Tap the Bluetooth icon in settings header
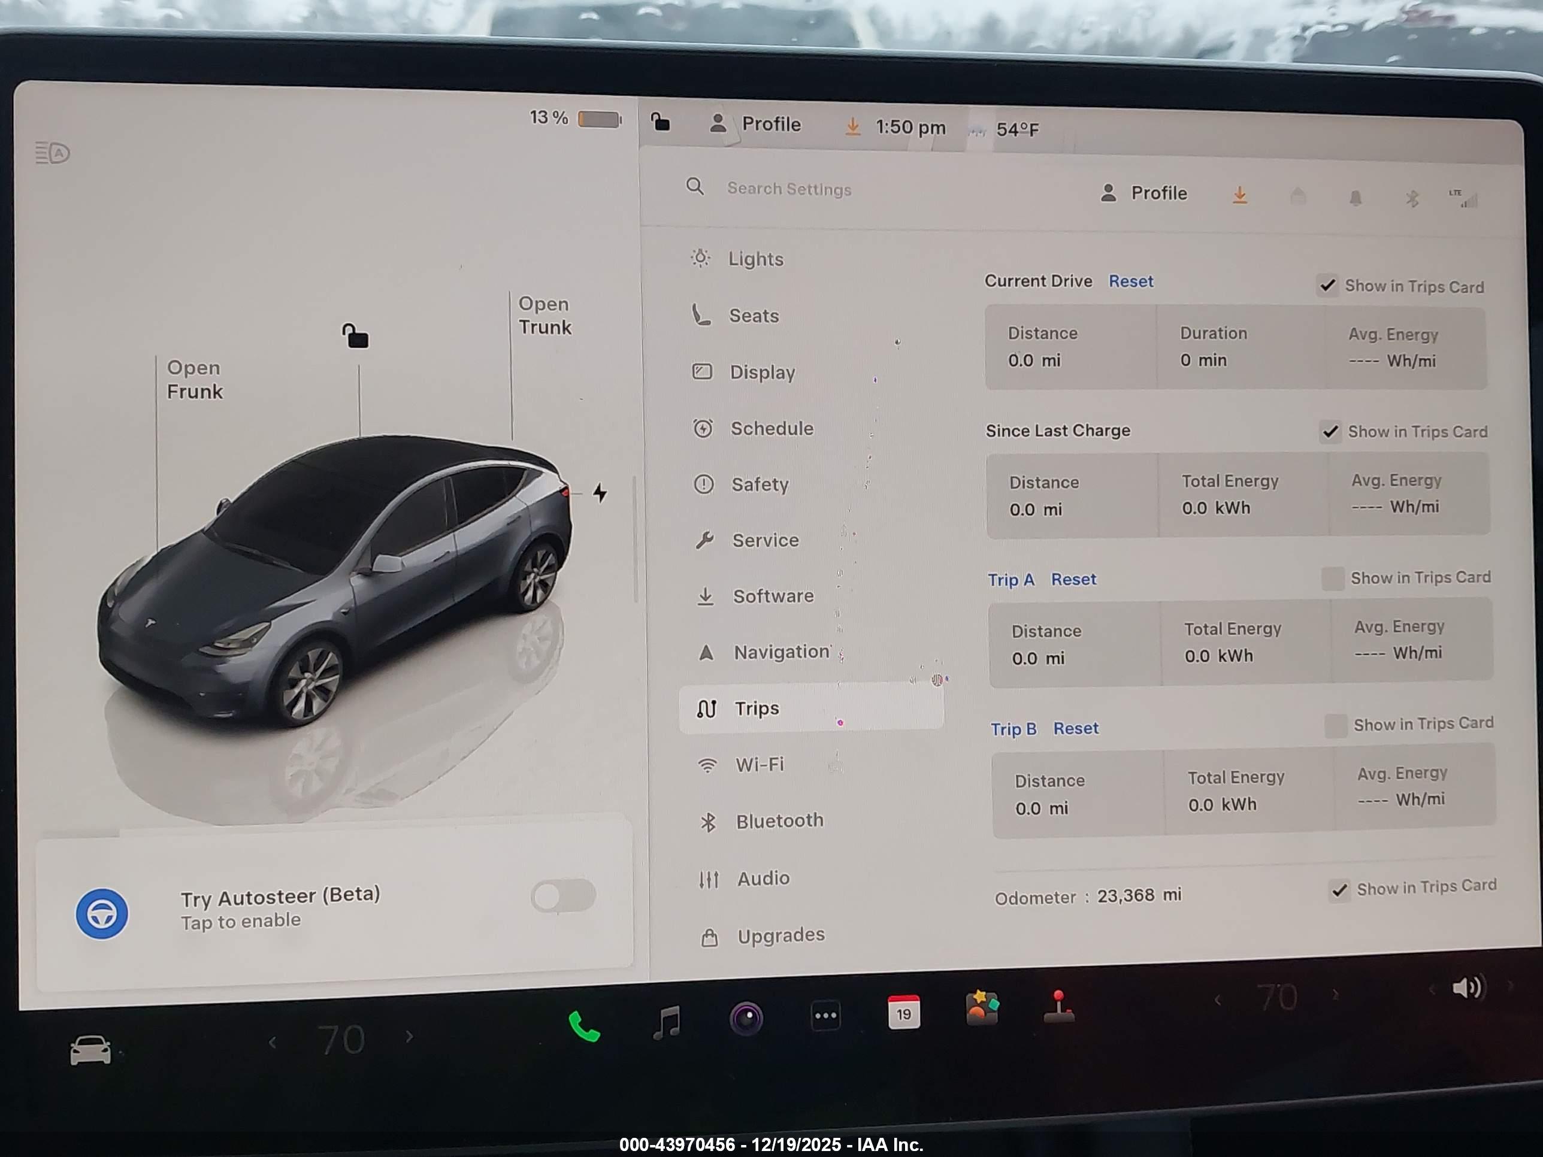Viewport: 1543px width, 1157px height. (1412, 199)
